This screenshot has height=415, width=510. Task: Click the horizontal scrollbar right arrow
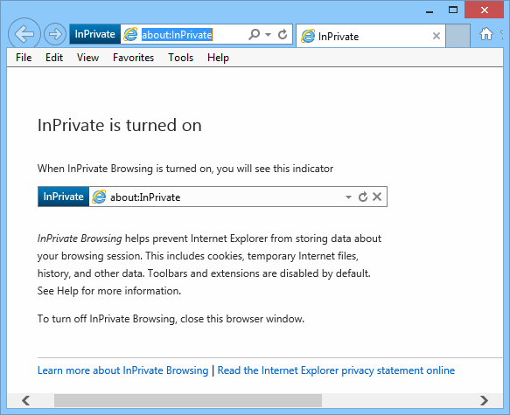484,400
